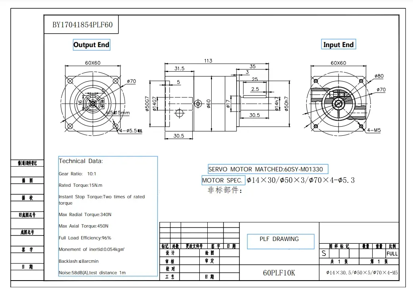Select the ø14G7 dimension label
413x296 pixels.
coord(155,104)
